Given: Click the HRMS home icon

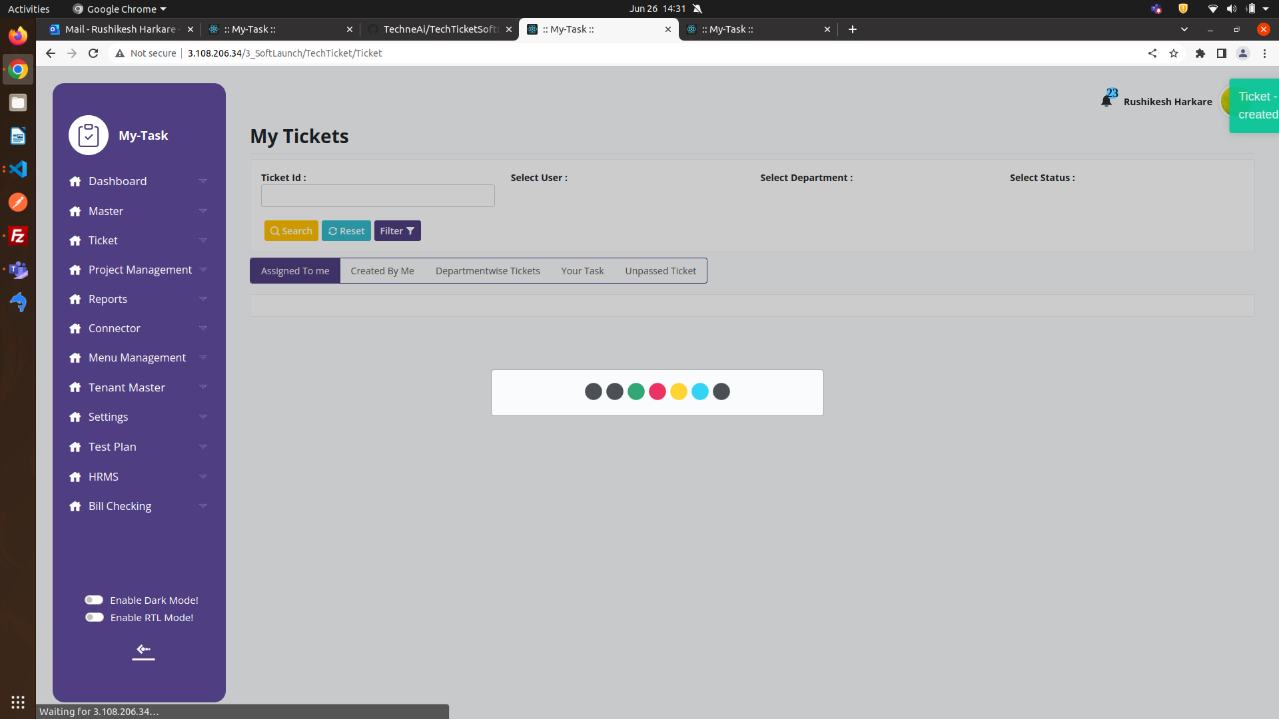Looking at the screenshot, I should pos(75,477).
